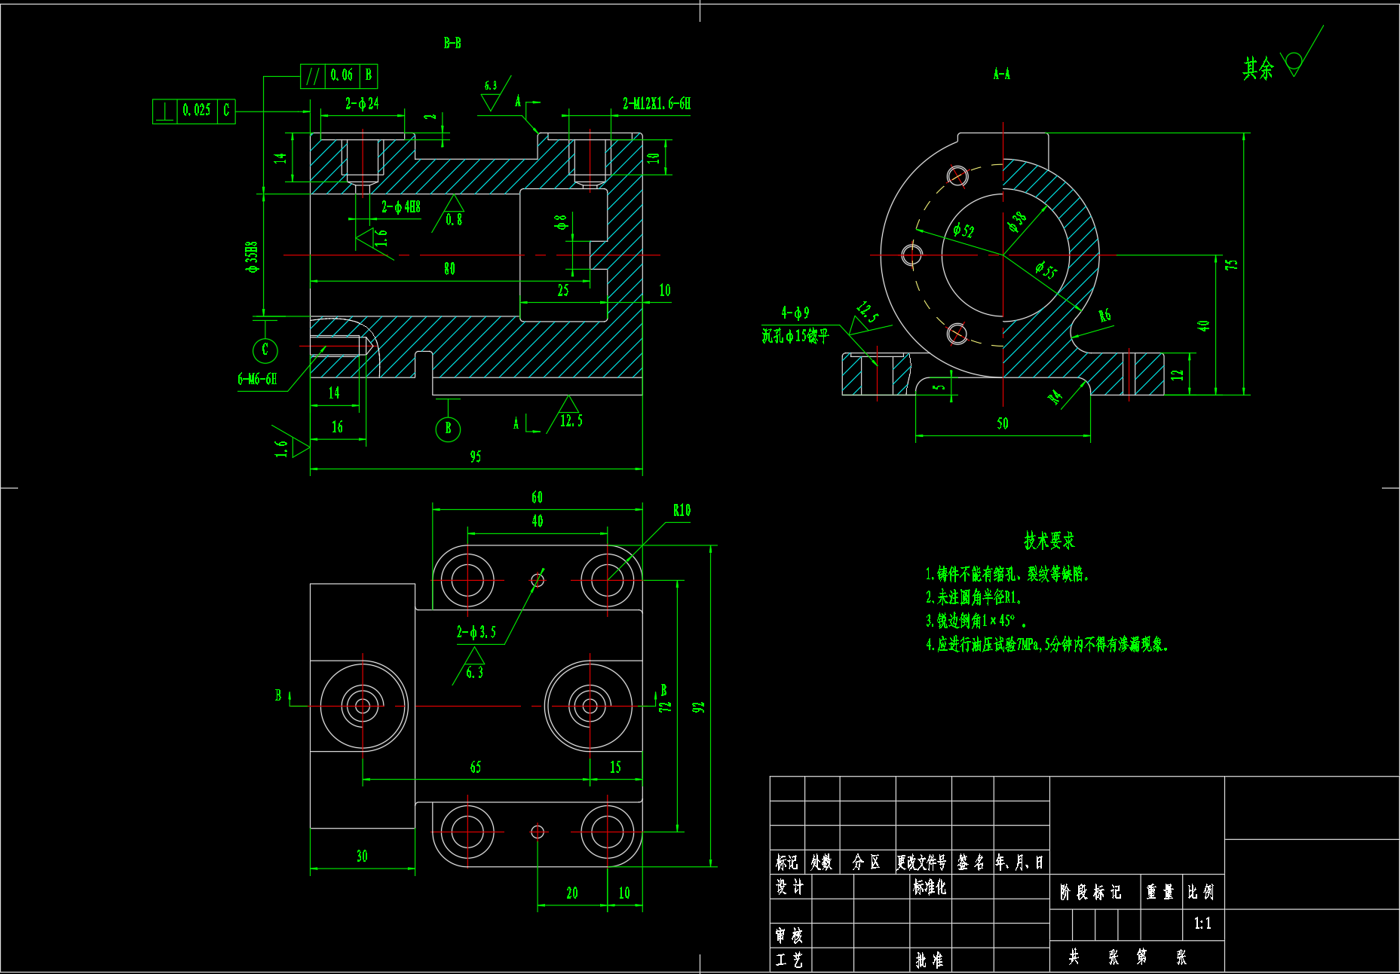Click the "比例" title block header
The height and width of the screenshot is (974, 1400).
1201,893
